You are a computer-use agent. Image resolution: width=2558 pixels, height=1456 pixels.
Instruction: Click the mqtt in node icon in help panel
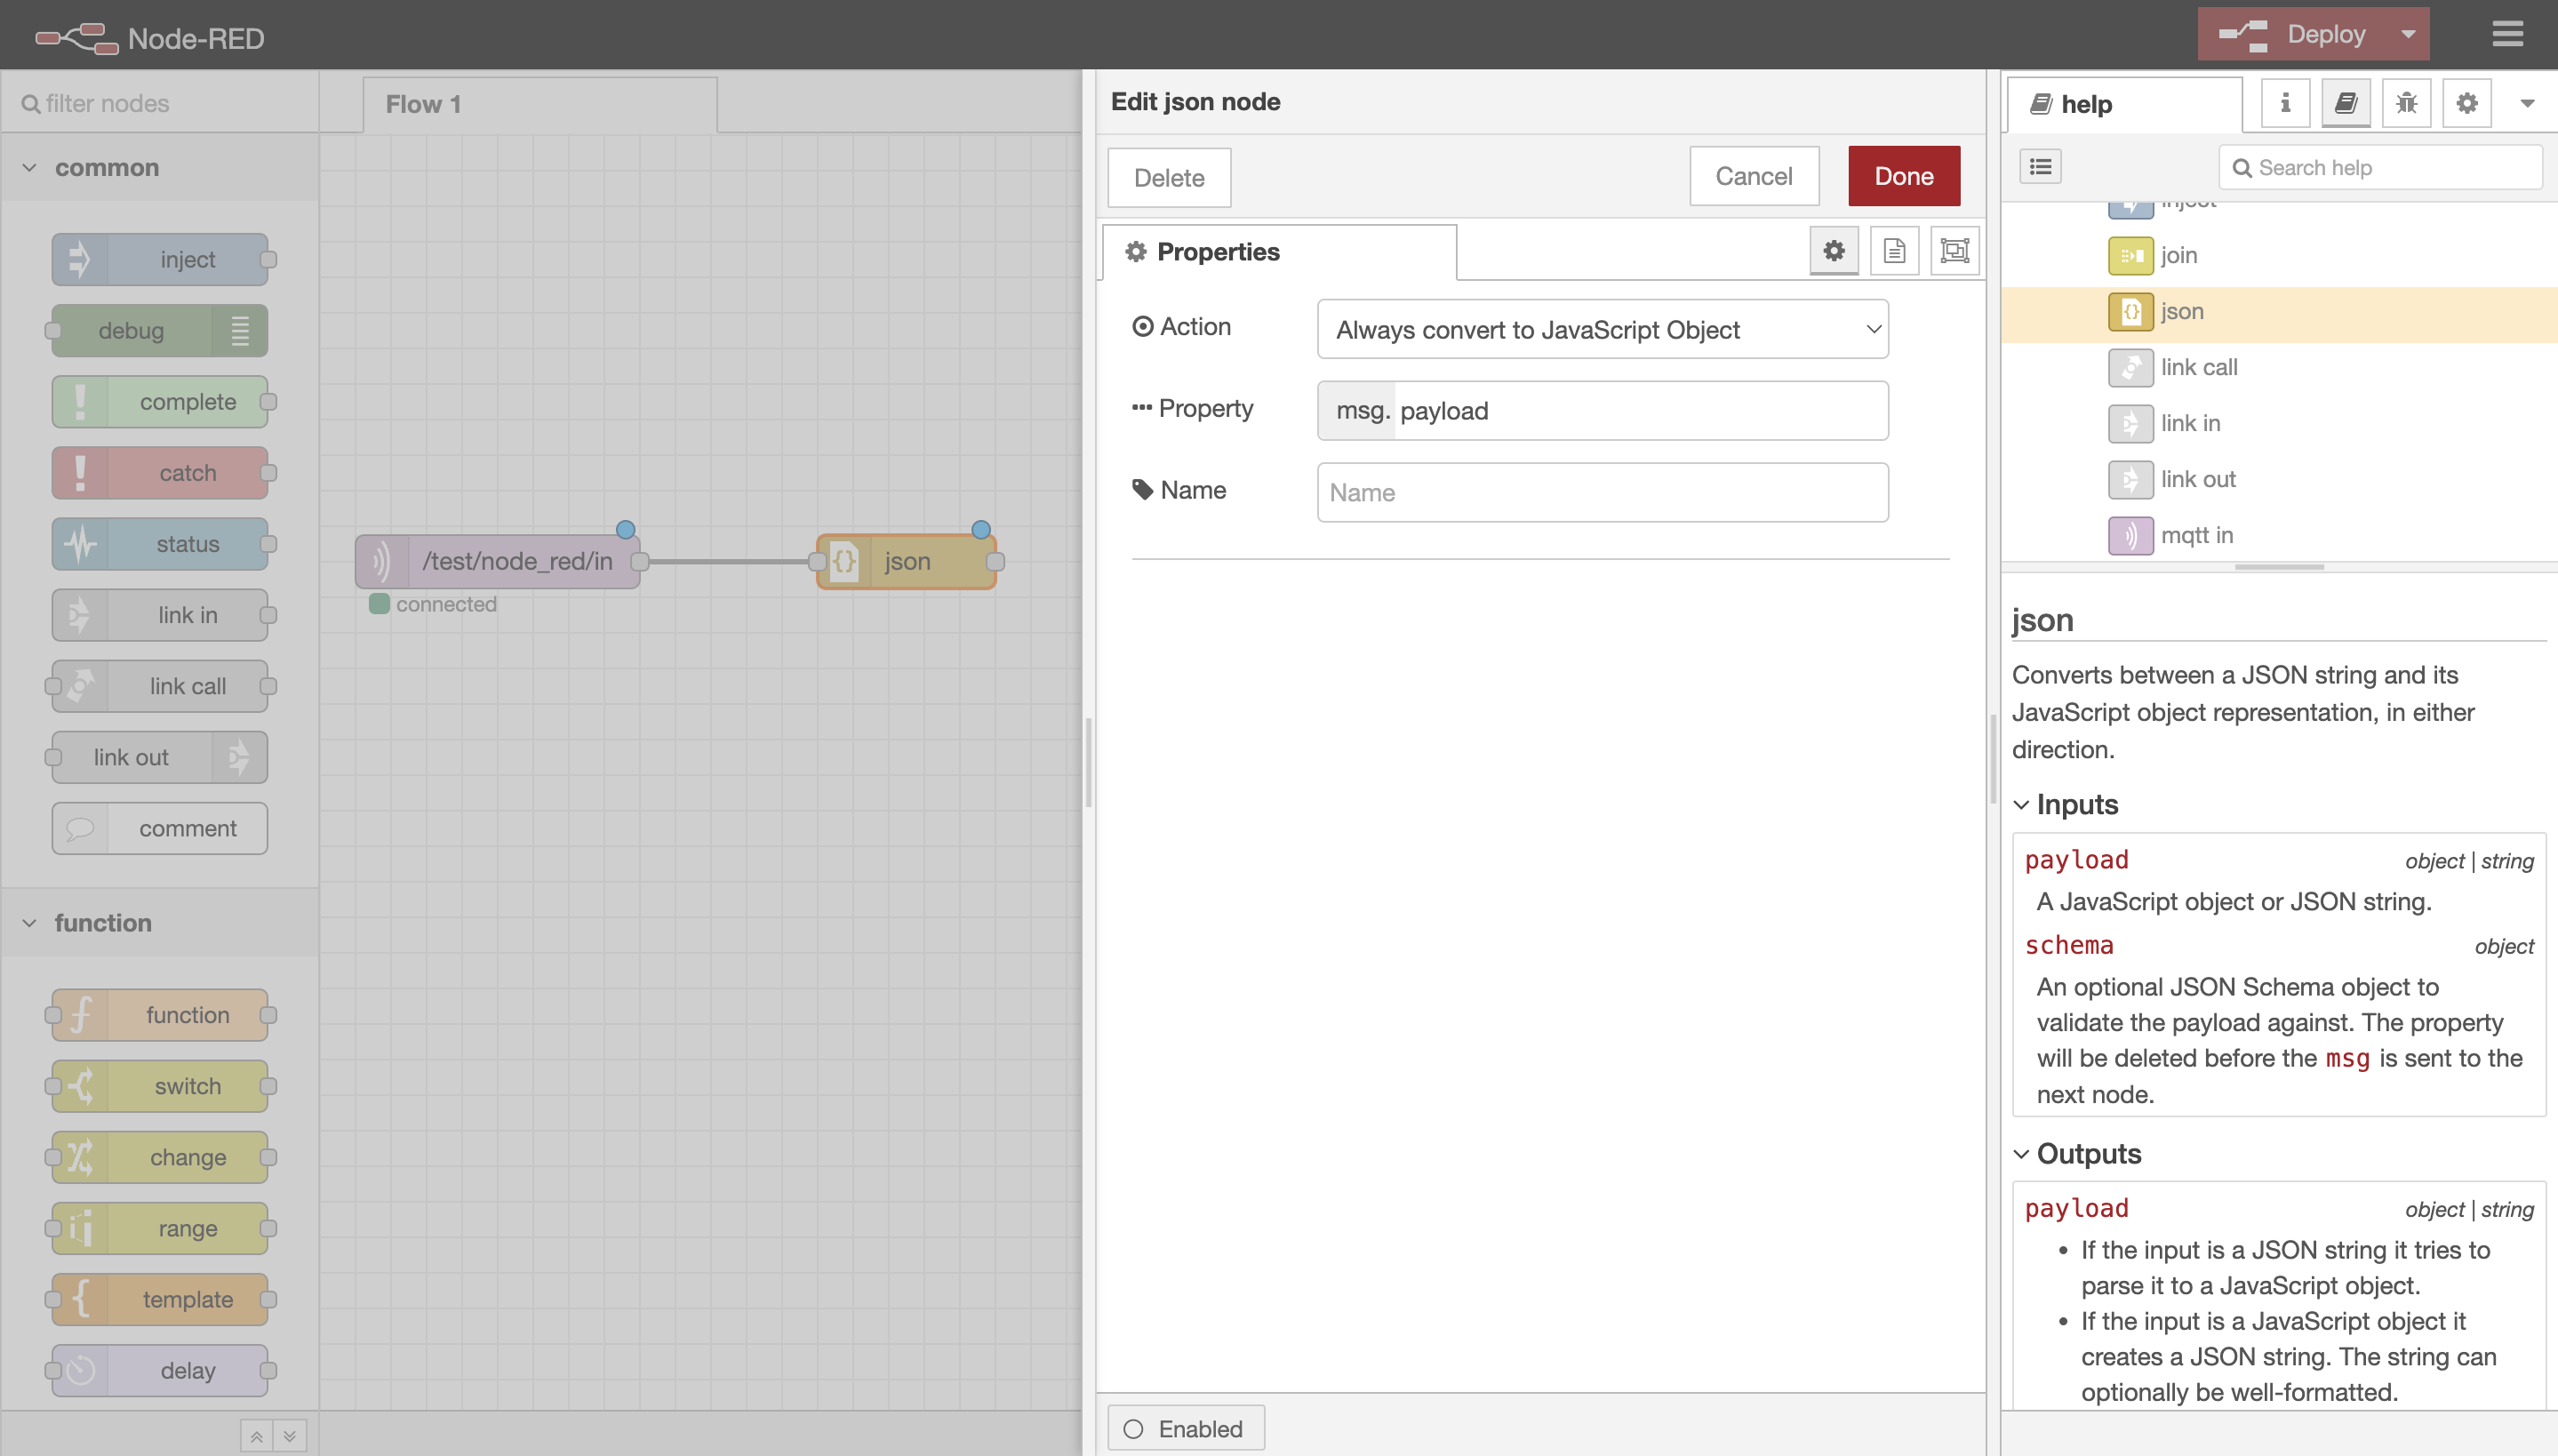click(x=2130, y=534)
